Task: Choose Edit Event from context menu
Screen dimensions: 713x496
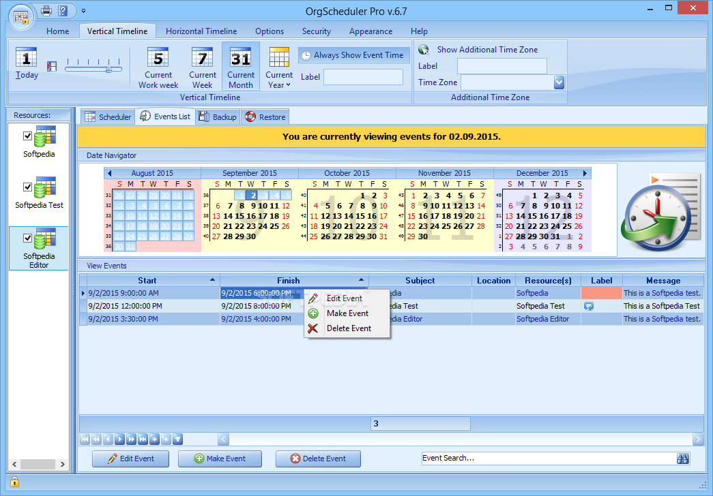Action: coord(347,298)
